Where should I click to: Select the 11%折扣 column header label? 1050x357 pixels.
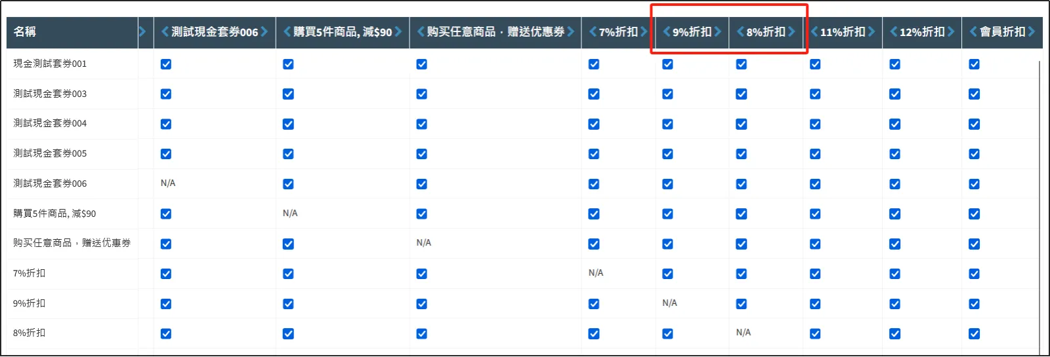[843, 31]
